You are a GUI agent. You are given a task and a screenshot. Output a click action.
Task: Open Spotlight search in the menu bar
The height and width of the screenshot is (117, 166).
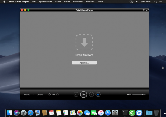(155, 2)
